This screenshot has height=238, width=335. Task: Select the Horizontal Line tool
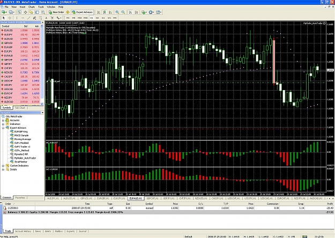[x=23, y=18]
